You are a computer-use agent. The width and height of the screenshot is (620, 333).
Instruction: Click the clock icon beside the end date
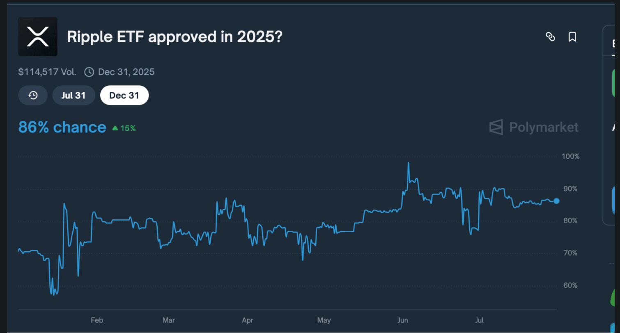point(89,72)
